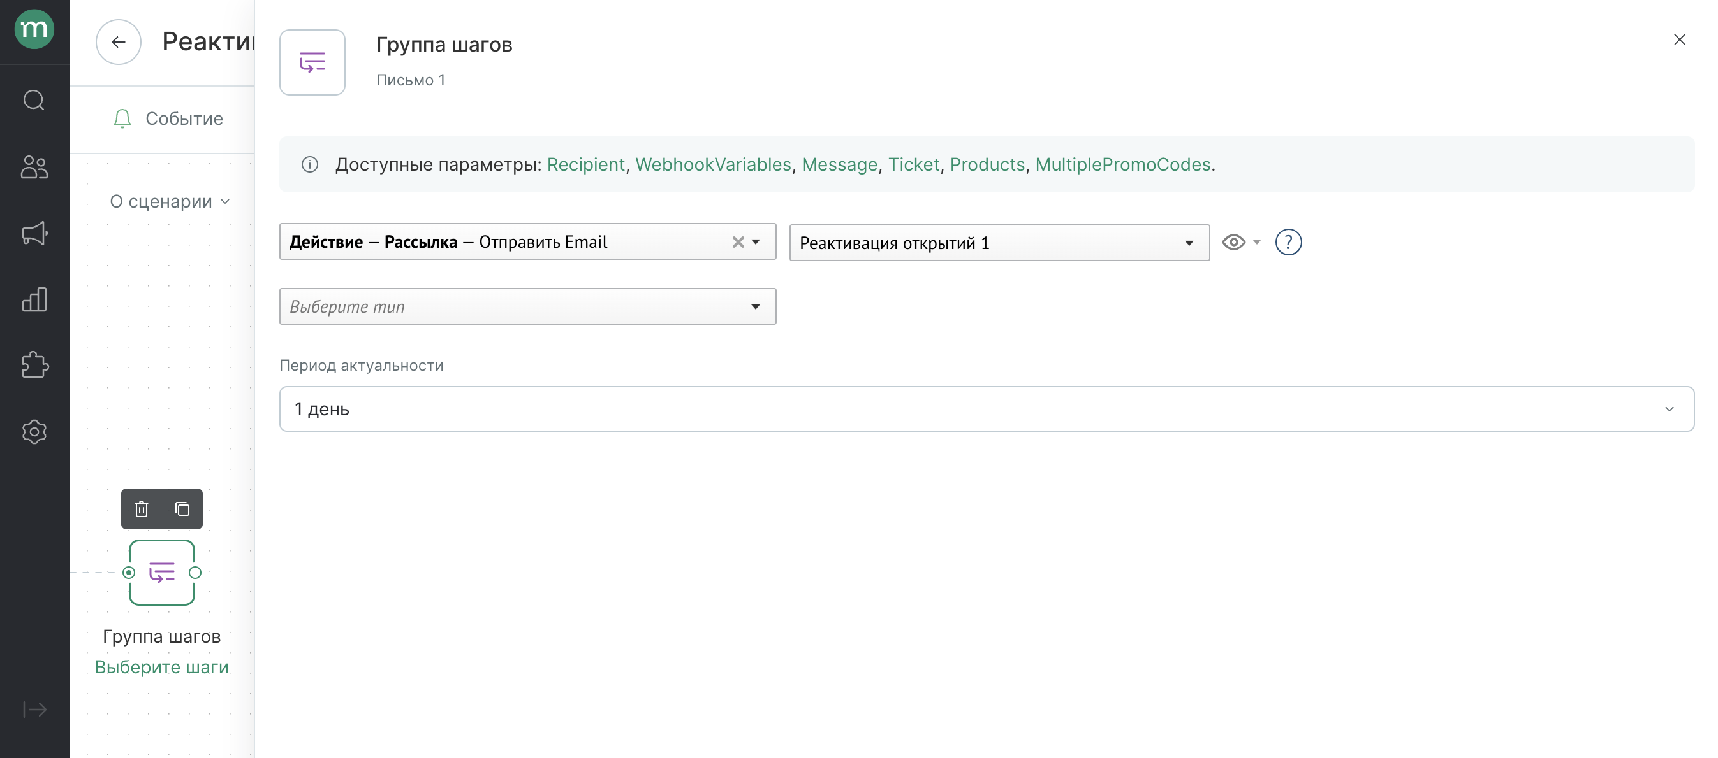Open help with the question mark icon
1718x758 pixels.
(1288, 243)
